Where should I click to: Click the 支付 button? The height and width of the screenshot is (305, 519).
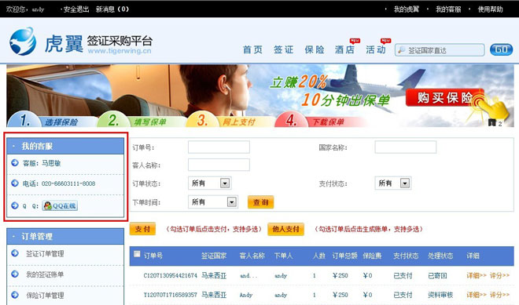[x=142, y=229]
